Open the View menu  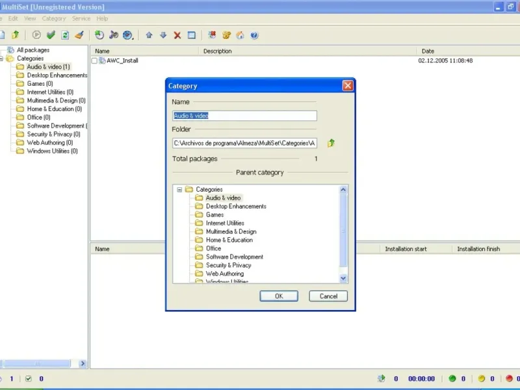30,19
